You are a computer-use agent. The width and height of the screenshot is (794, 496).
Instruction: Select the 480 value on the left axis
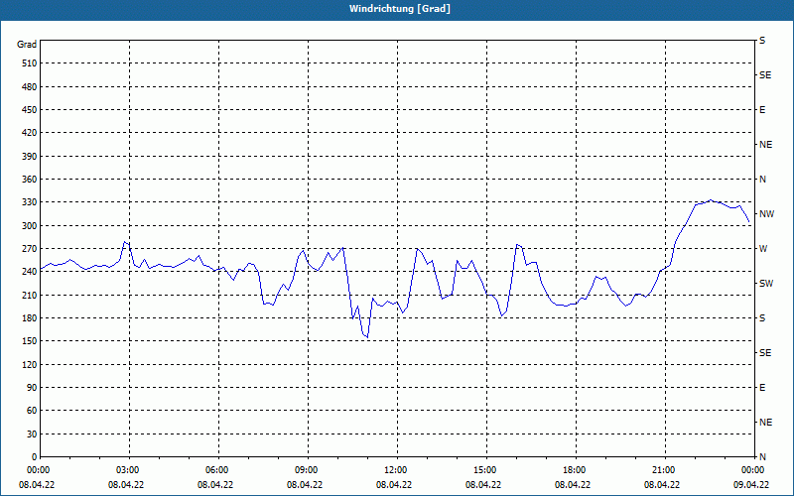pos(30,87)
